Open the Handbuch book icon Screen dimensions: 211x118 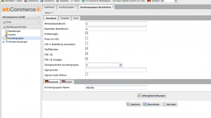tap(42, 1)
